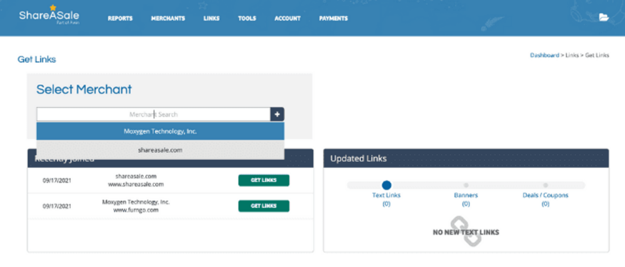
Task: Switch to Deals / Coupons step
Action: (545, 185)
